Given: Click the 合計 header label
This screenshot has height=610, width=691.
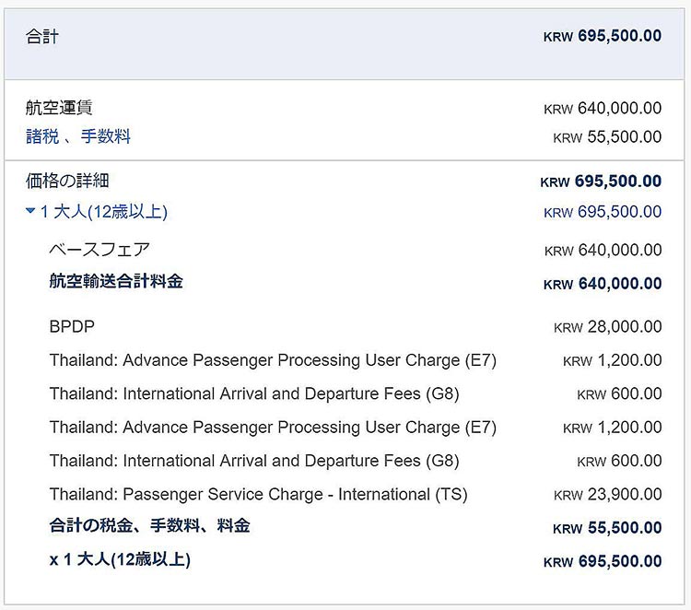Looking at the screenshot, I should [42, 37].
